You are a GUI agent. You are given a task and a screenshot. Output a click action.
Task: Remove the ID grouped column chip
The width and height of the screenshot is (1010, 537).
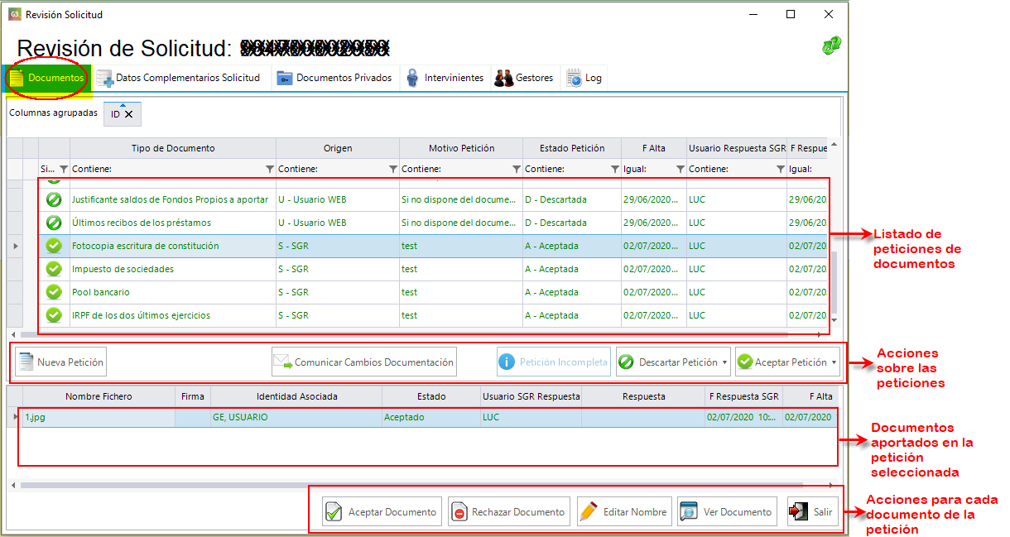point(128,114)
